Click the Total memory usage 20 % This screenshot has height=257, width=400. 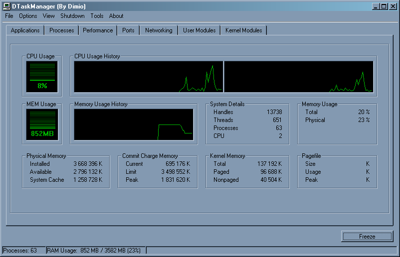pyautogui.click(x=364, y=112)
